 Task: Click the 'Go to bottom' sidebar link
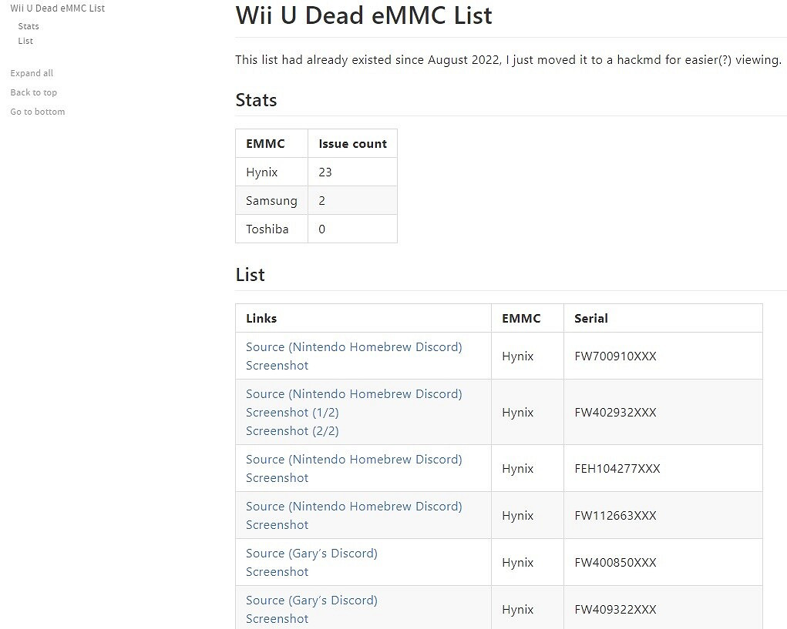(38, 112)
